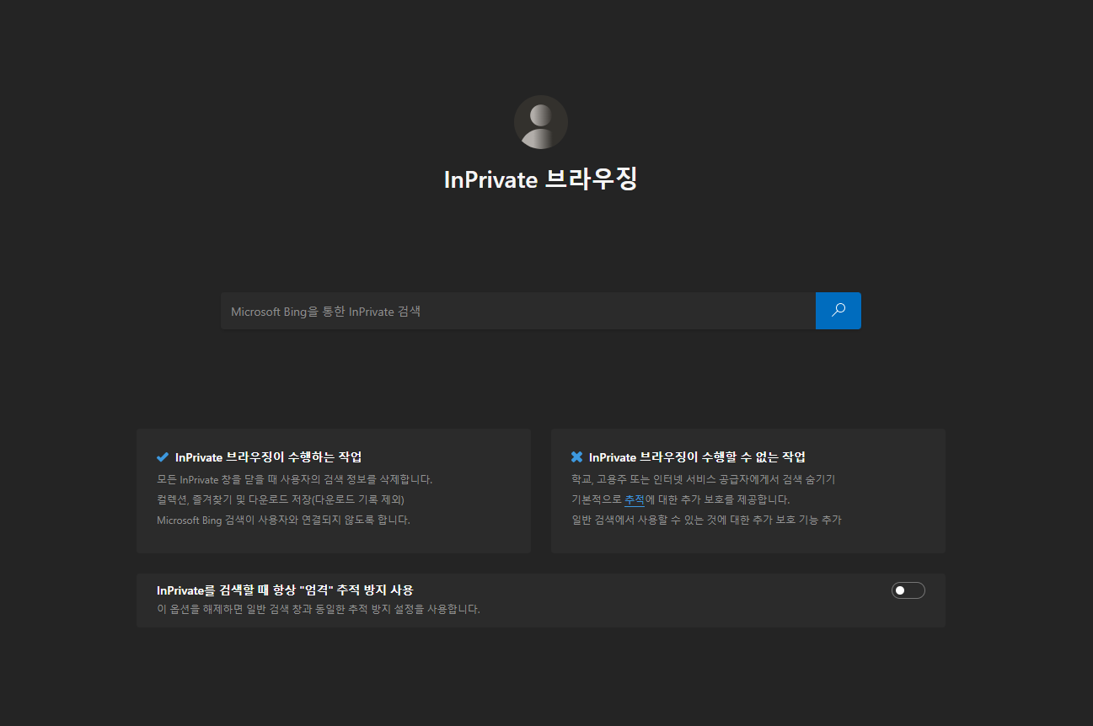The image size is (1093, 726).
Task: Click the heading InPrivate 브라우징이 수행하는 작업
Action: click(x=269, y=457)
